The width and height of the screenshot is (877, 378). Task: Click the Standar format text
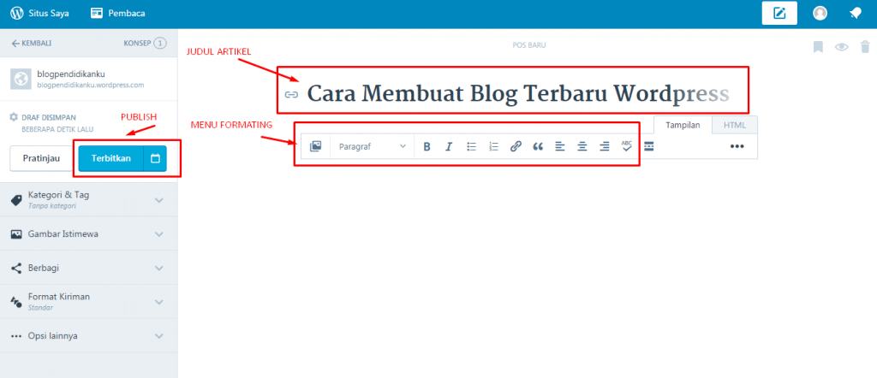(x=40, y=308)
